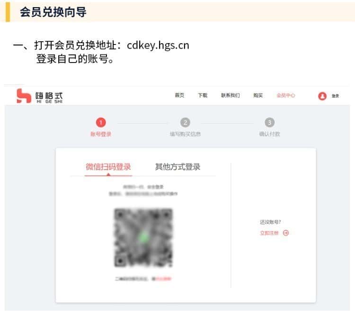
Task: Click the step 1 circle icon
Action: [x=101, y=123]
